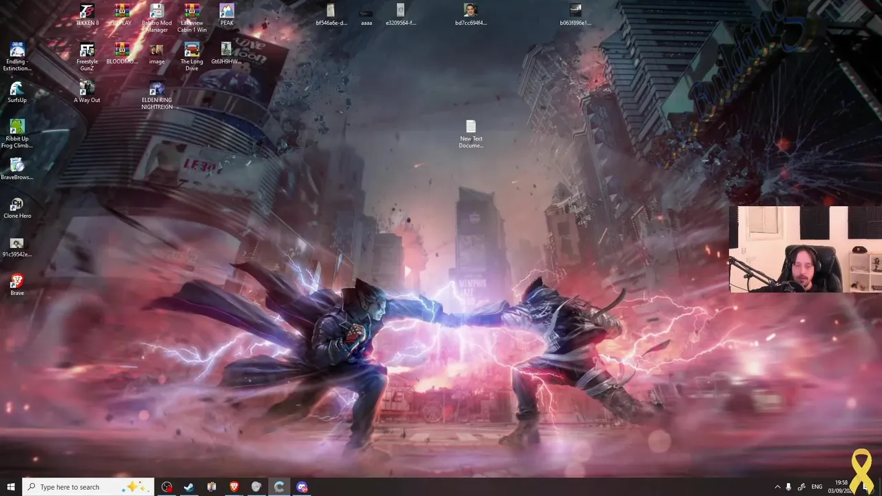Select the 91c59542e... image file

(x=17, y=246)
